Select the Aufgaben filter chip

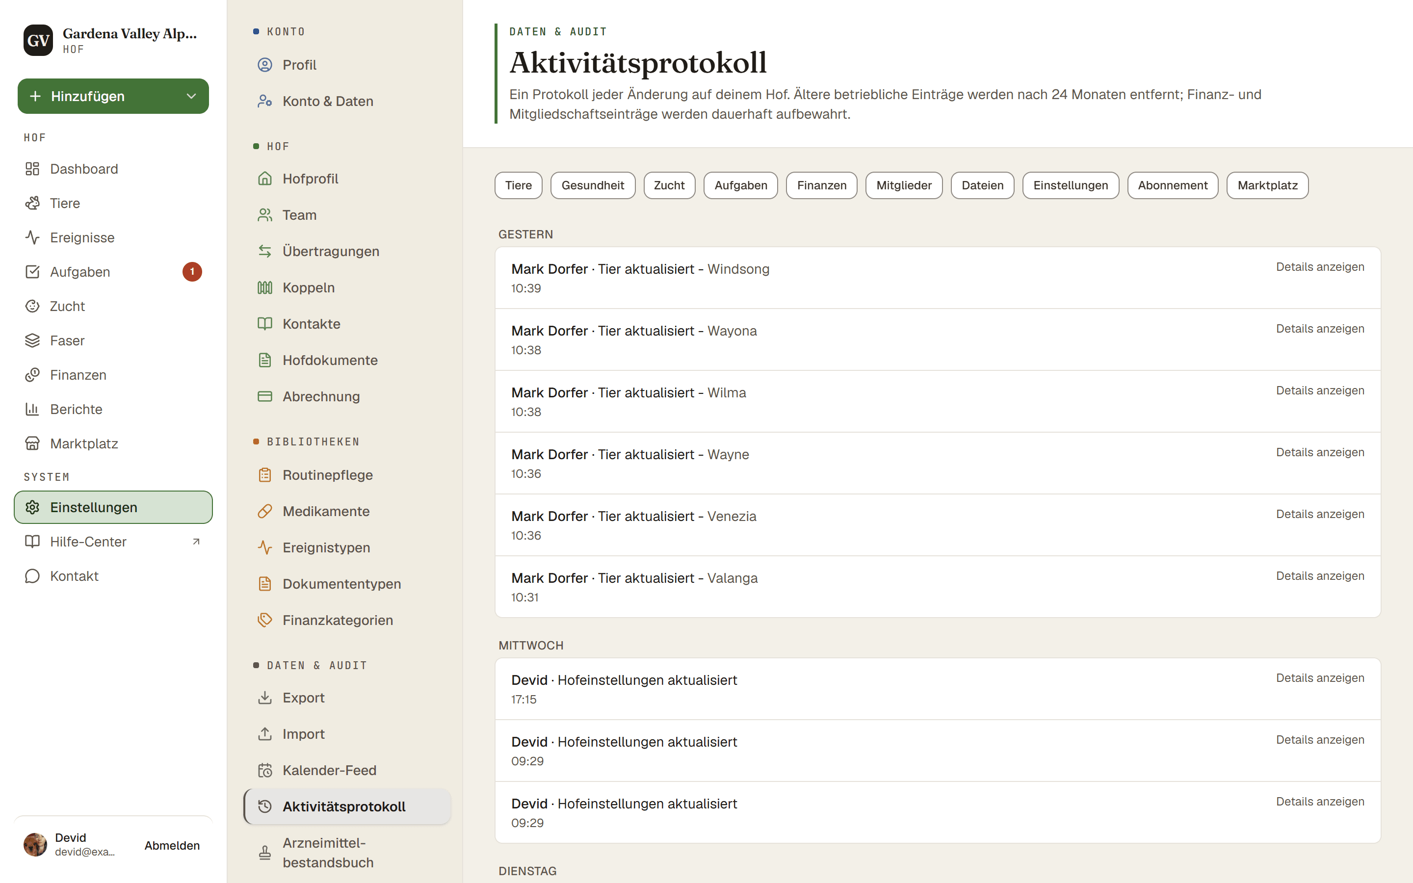740,185
